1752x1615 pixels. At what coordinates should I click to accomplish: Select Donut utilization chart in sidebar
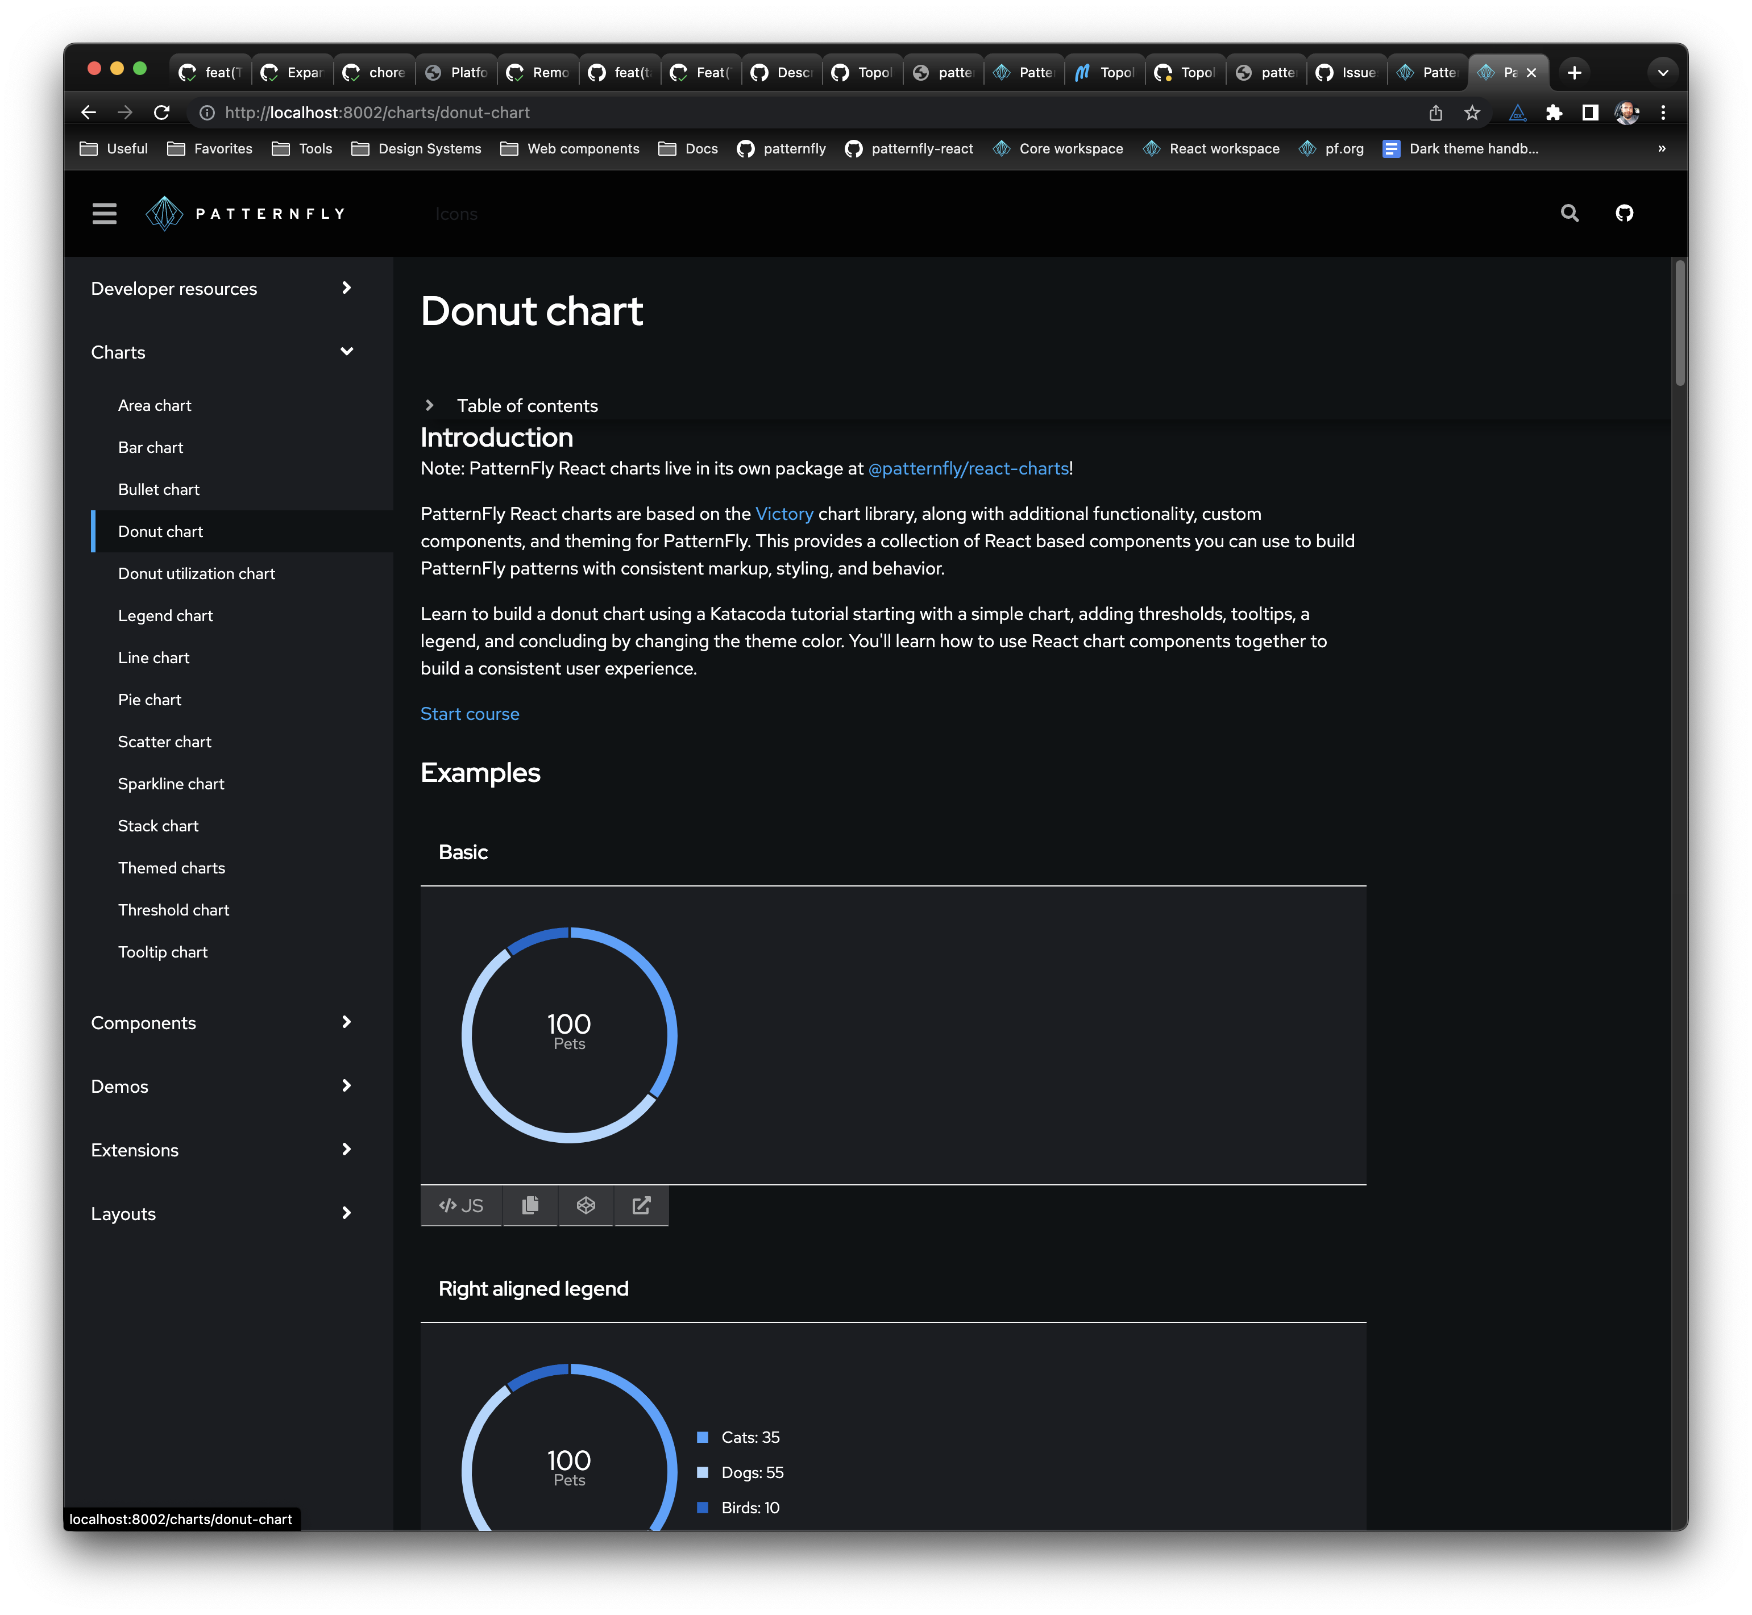[196, 573]
